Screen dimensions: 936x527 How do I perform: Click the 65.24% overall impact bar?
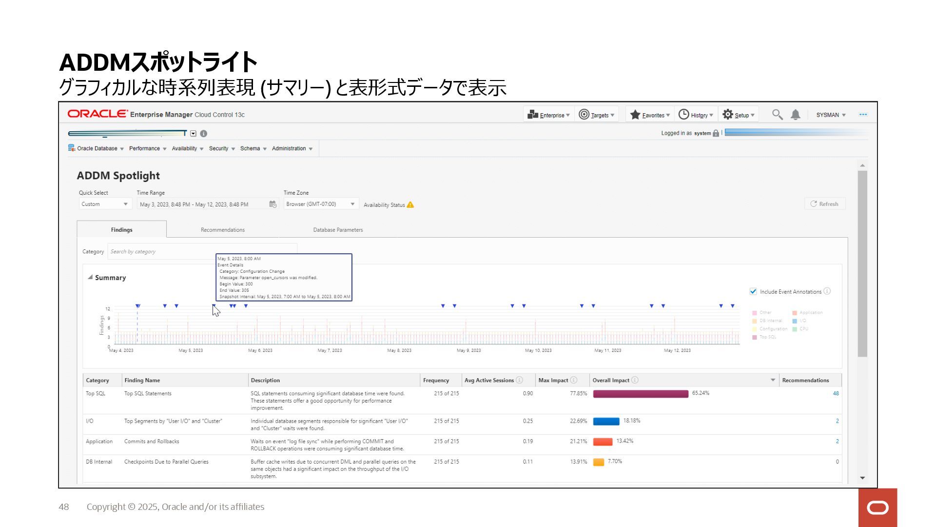[x=641, y=394]
